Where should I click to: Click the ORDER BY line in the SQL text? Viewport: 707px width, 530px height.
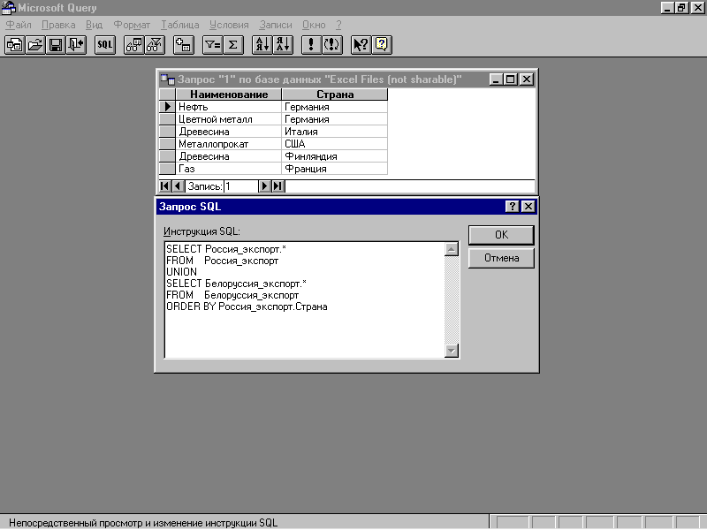[x=247, y=307]
